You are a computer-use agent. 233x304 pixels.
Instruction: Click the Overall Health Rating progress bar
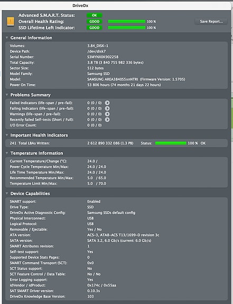coord(126,21)
